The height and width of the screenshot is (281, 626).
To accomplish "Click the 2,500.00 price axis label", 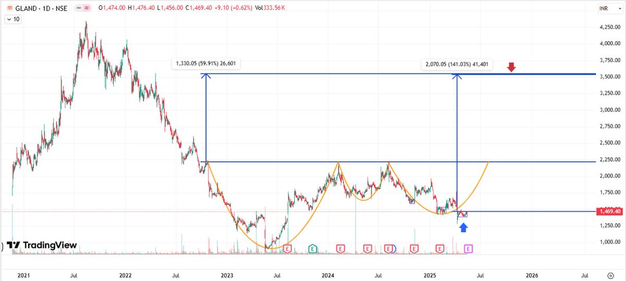I will pyautogui.click(x=610, y=143).
